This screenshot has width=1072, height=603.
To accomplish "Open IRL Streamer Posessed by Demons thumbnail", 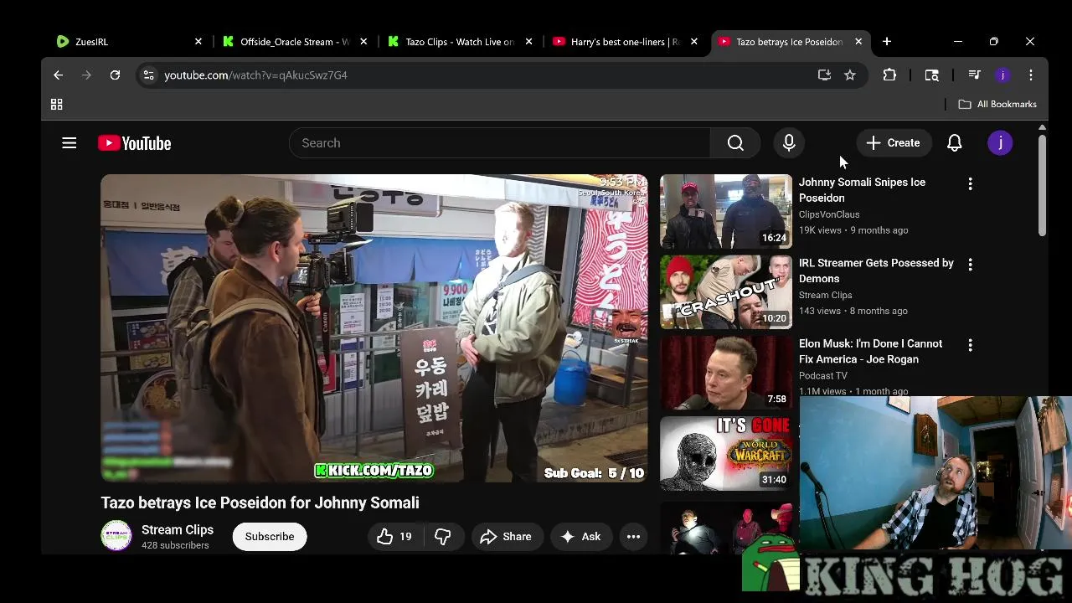I will [726, 291].
